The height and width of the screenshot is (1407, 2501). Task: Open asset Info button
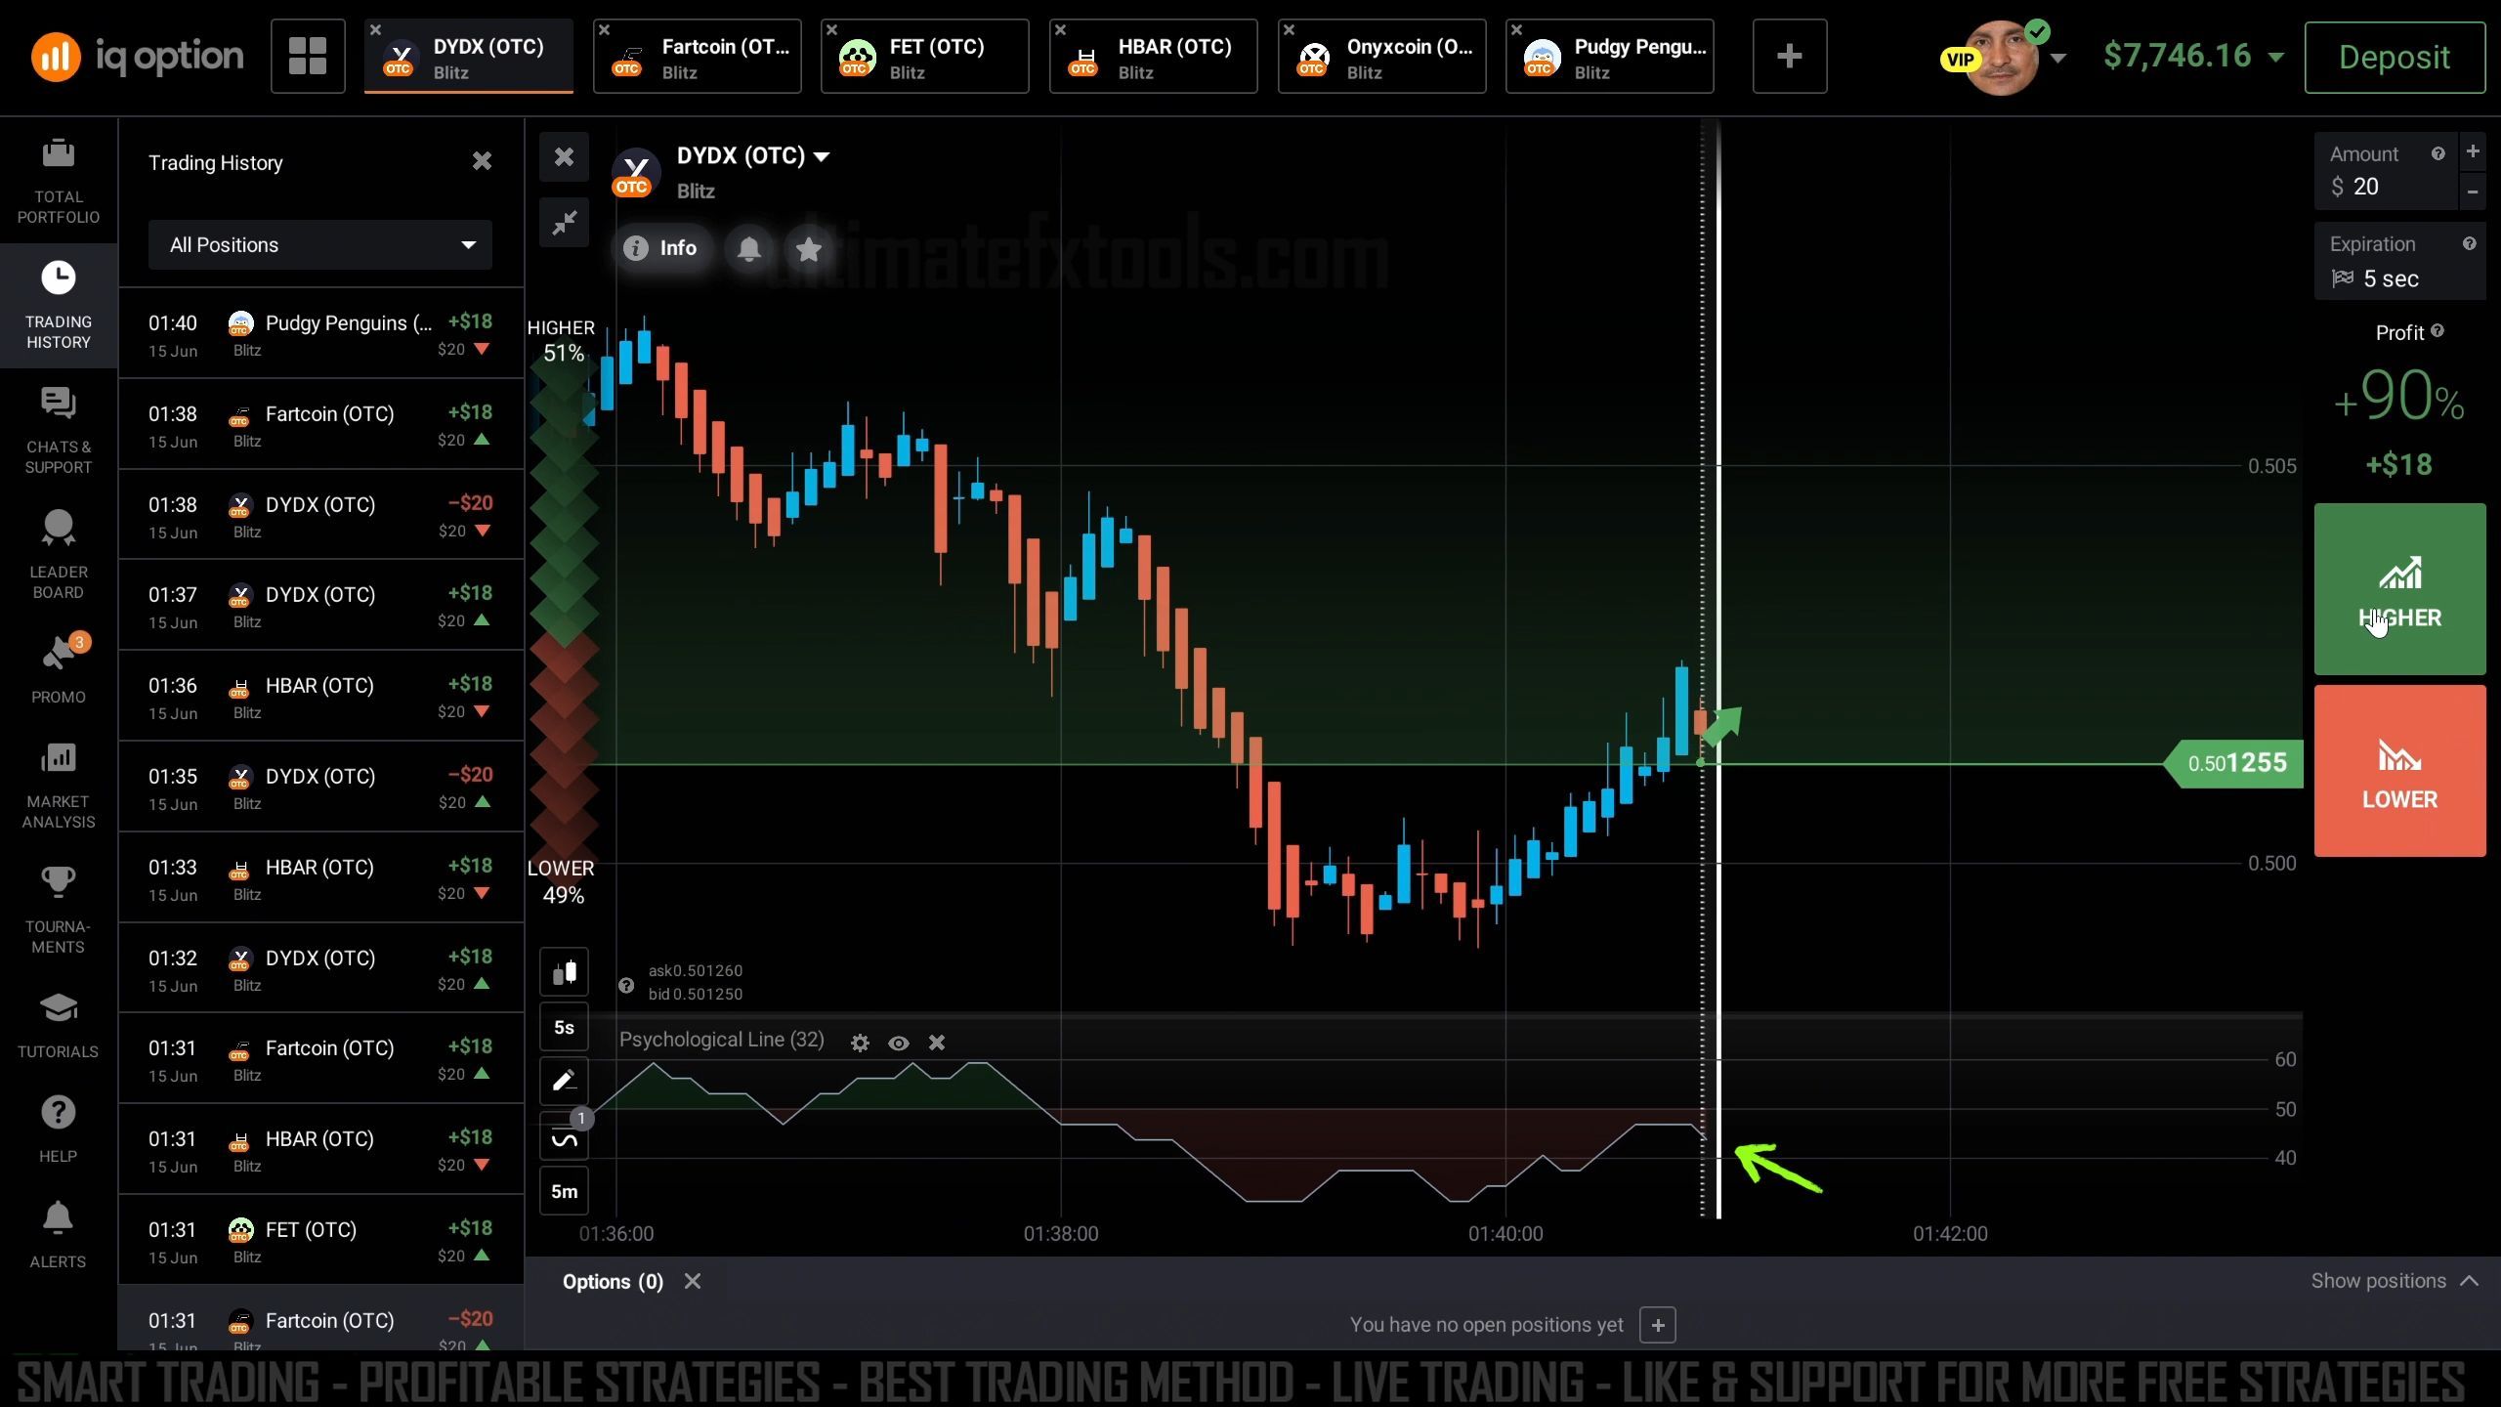(x=661, y=248)
